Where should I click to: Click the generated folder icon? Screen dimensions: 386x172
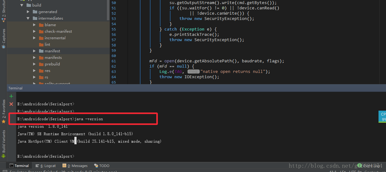coord(35,12)
